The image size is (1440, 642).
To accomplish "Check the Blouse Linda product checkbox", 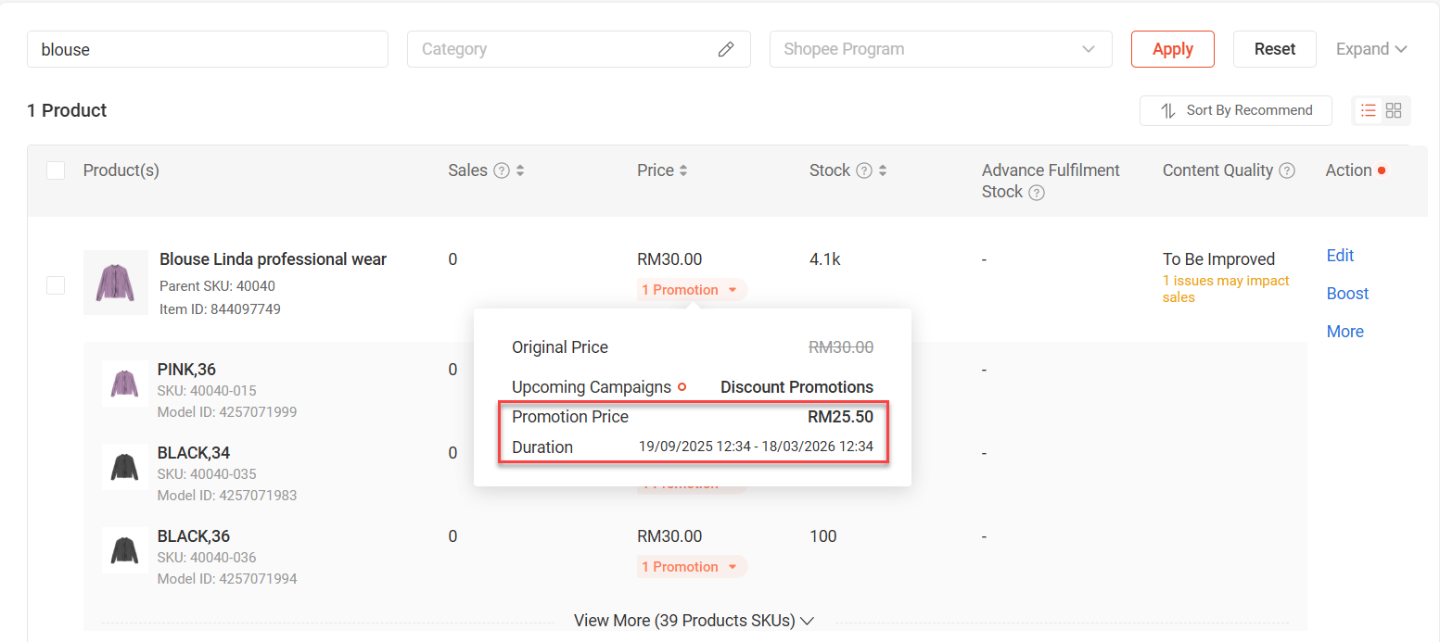I will (x=56, y=285).
